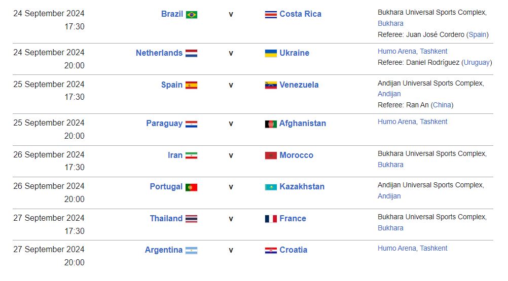Click the Portugal flag icon
Image resolution: width=508 pixels, height=281 pixels.
coord(191,187)
